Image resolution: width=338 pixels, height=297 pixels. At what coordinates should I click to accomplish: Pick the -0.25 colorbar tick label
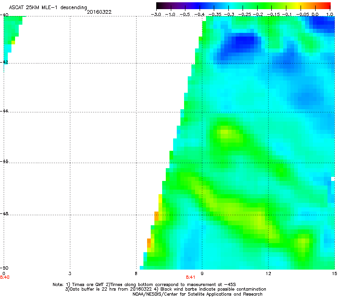pyautogui.click(x=244, y=15)
